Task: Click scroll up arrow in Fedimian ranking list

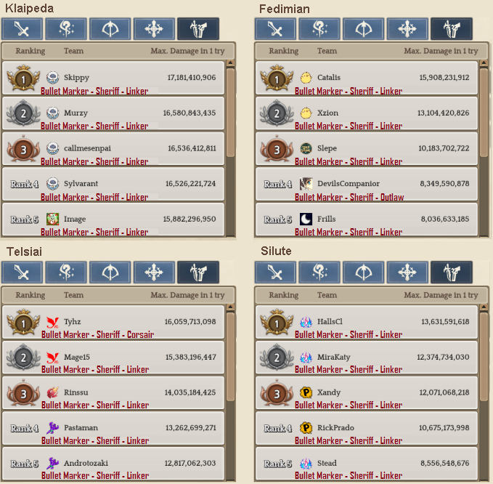Action: click(484, 63)
